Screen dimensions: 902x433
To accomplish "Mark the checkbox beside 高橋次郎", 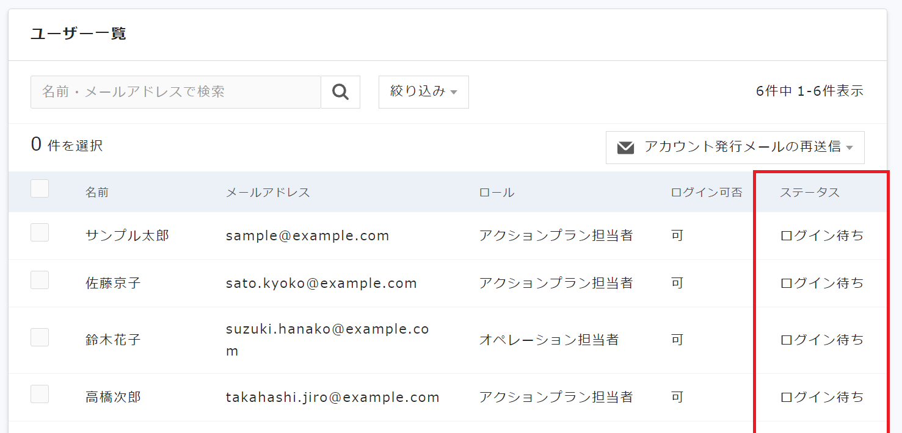I will (x=40, y=394).
